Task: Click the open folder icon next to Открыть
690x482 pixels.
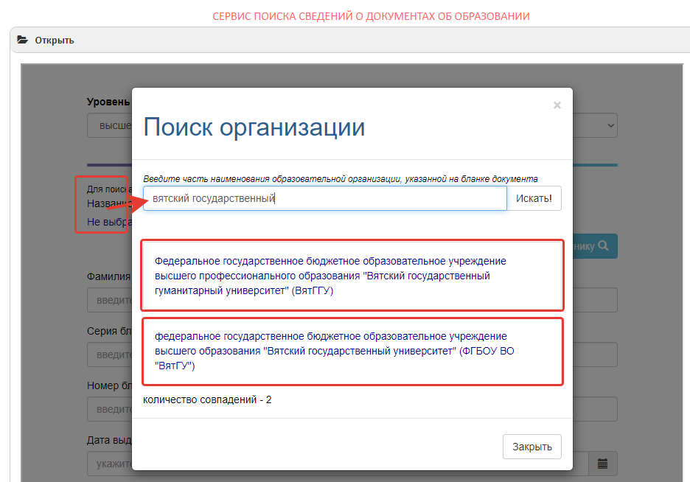Action: 22,40
